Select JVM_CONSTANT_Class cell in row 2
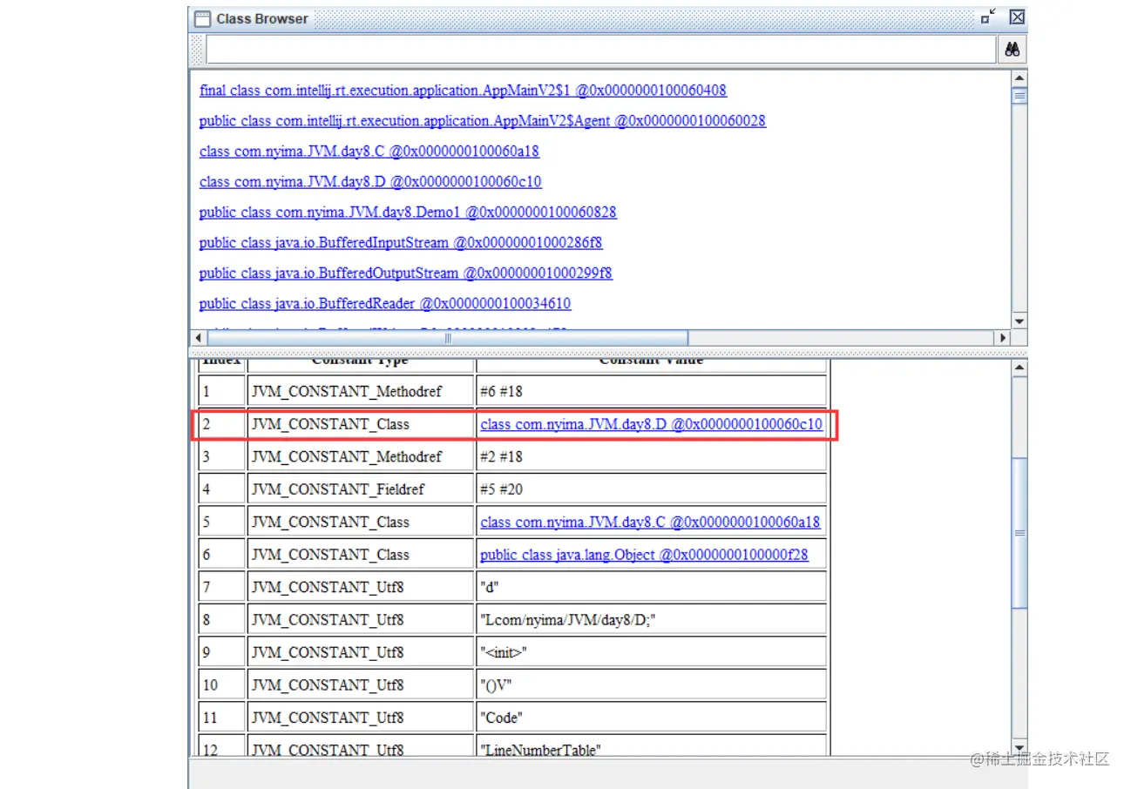The height and width of the screenshot is (789, 1131). coord(360,424)
